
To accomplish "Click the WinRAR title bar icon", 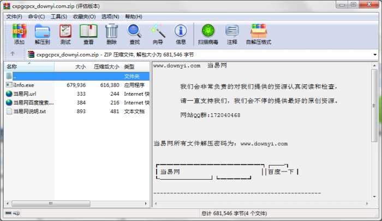I will 7,6.
